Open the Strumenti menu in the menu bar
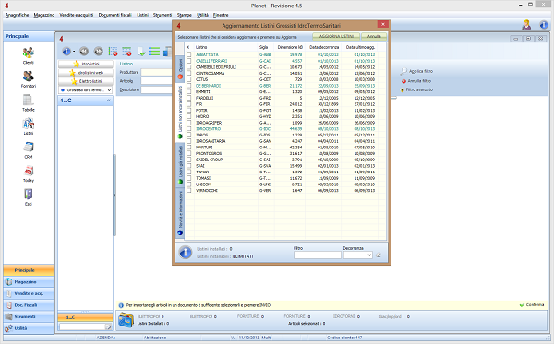554x344 pixels. click(x=163, y=15)
